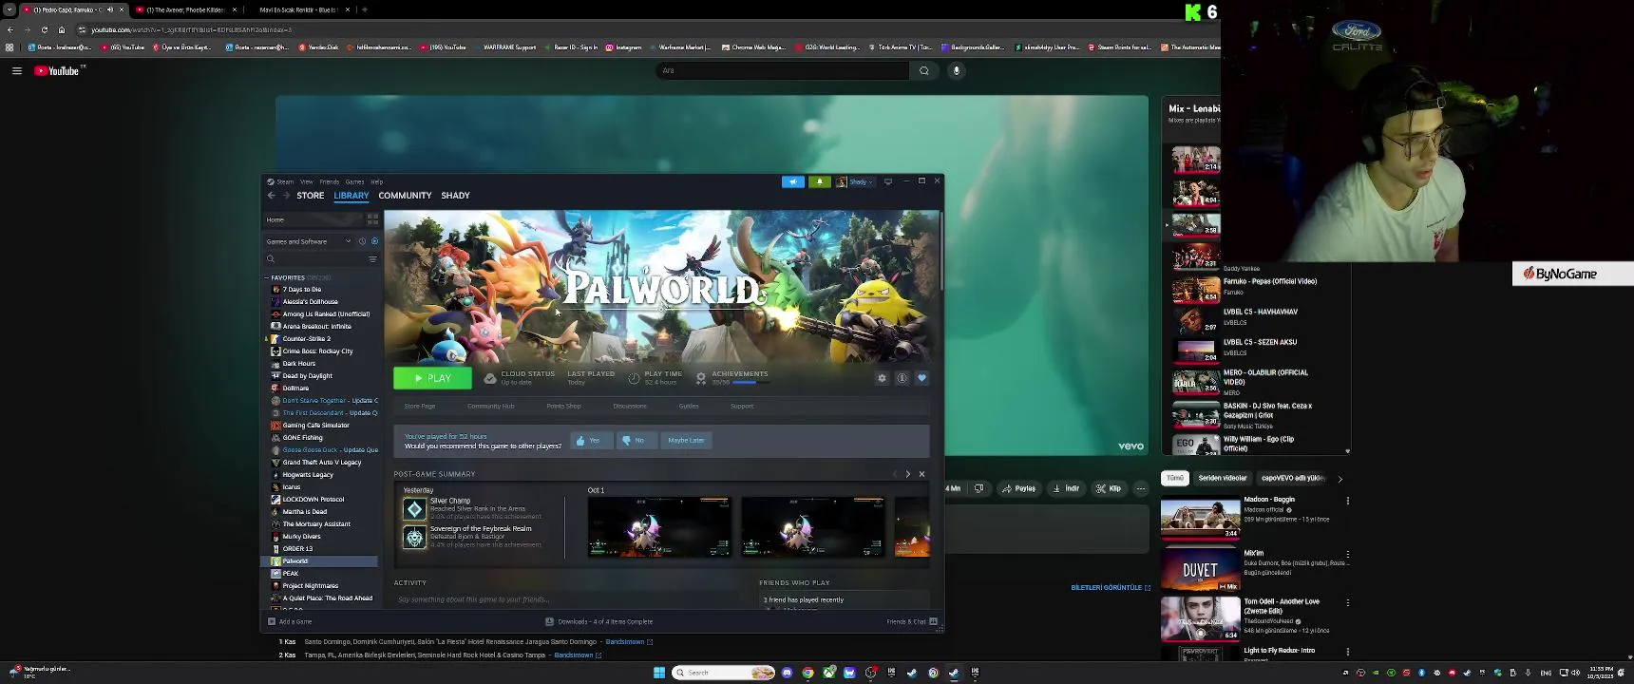Toggle sort by recent clock icon
This screenshot has height=684, width=1634.
pyautogui.click(x=362, y=241)
